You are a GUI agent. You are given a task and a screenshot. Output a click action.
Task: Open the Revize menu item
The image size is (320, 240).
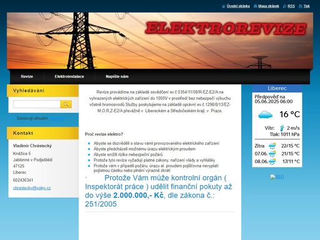27,76
